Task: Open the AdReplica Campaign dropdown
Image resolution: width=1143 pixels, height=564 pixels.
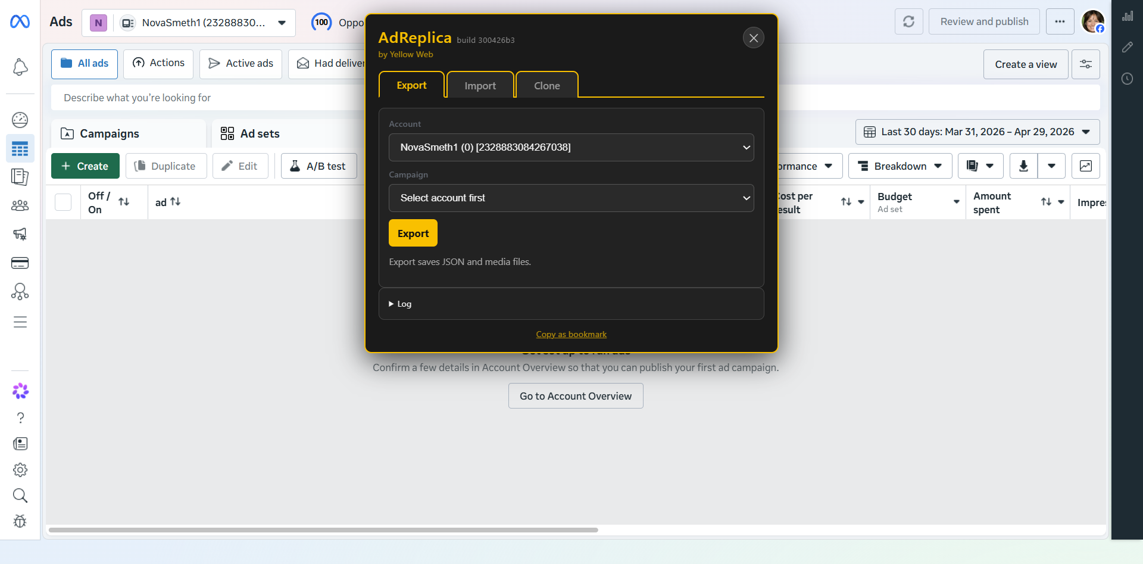Action: (x=571, y=198)
